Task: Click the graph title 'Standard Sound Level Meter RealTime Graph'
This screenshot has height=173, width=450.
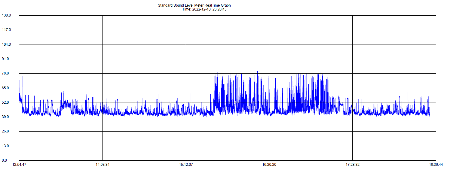Action: 194,5
